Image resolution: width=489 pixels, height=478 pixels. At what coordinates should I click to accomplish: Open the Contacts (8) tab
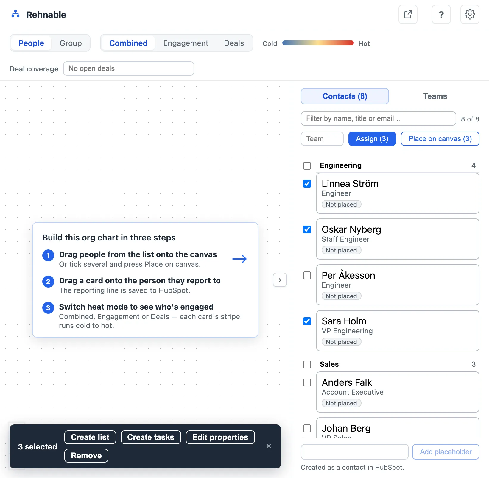point(345,96)
